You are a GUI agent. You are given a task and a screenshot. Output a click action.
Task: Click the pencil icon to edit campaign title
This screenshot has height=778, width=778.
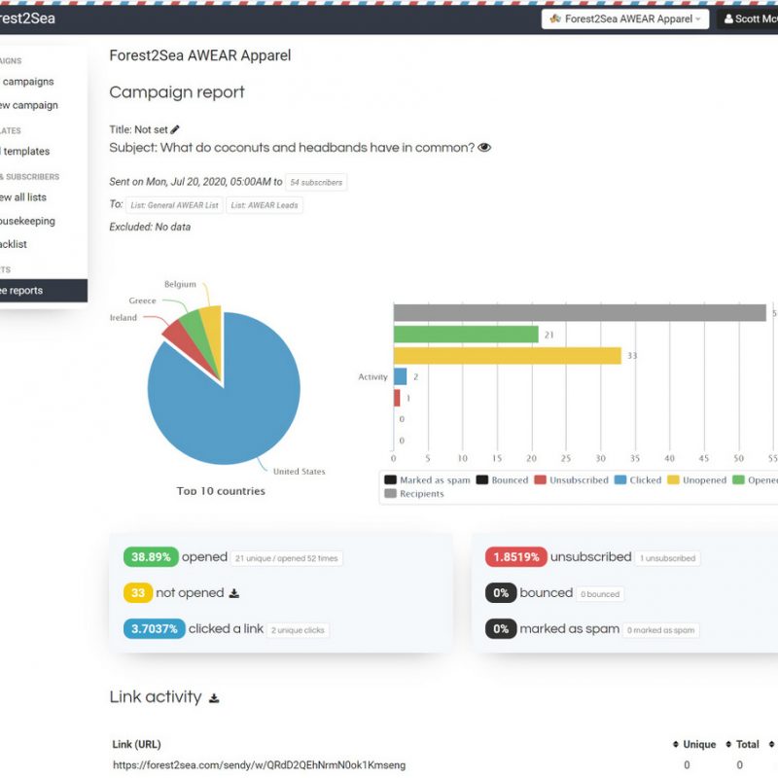175,129
